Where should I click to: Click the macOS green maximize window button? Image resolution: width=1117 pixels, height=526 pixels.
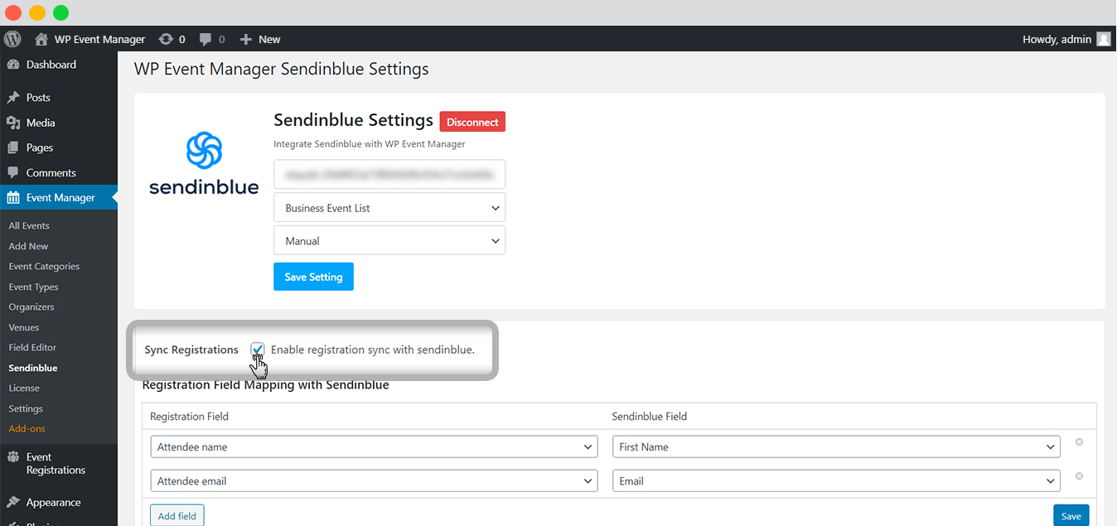[60, 12]
